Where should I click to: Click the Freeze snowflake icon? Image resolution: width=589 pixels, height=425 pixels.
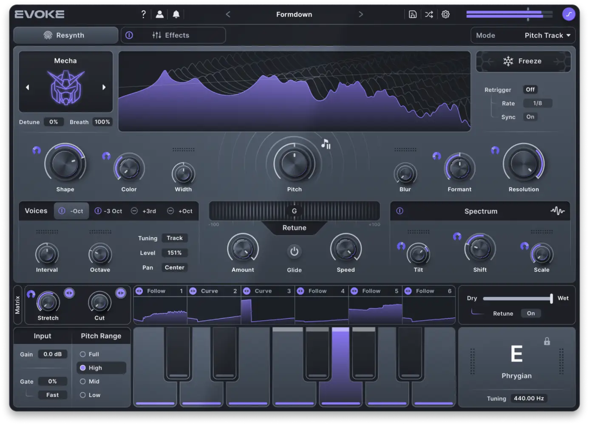[x=508, y=61]
